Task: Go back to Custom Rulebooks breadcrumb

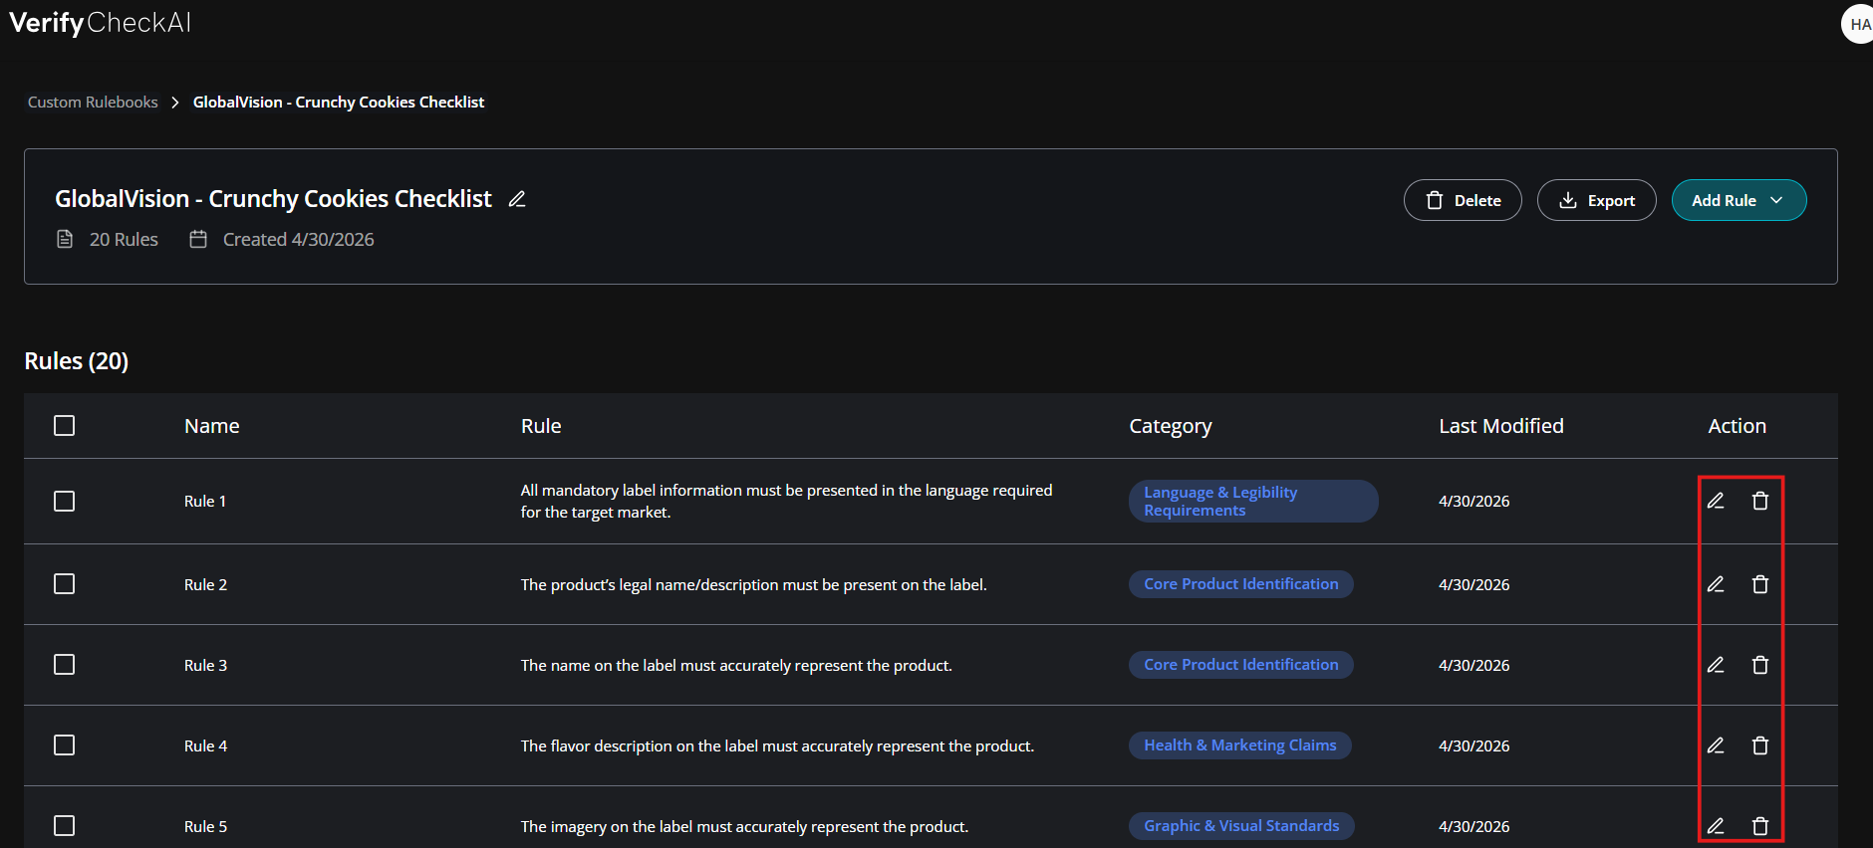Action: pyautogui.click(x=93, y=103)
